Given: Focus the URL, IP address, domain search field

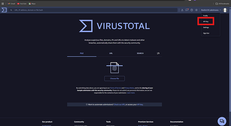Looking at the screenshot, I should coord(93,10).
